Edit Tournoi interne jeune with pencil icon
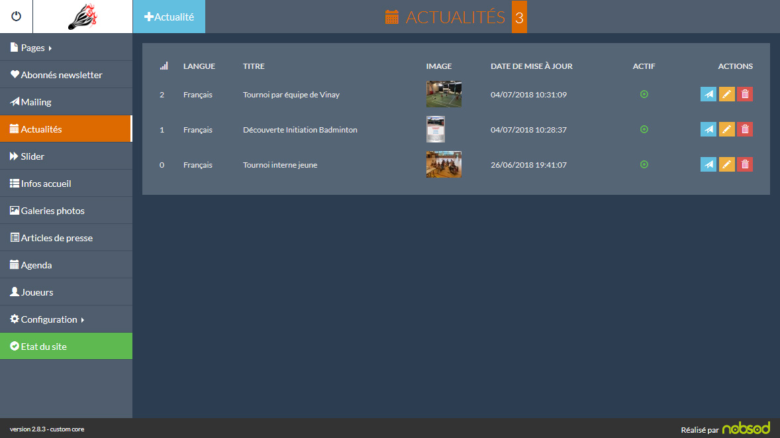Screen dimensions: 780x438 [x=727, y=164]
